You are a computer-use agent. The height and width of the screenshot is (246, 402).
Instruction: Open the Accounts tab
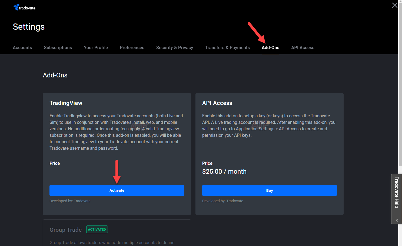22,47
